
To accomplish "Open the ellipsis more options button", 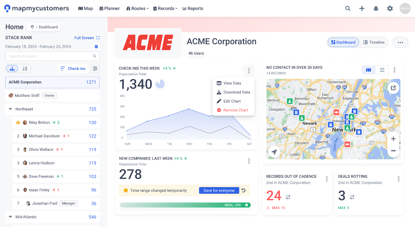I will pos(400,42).
